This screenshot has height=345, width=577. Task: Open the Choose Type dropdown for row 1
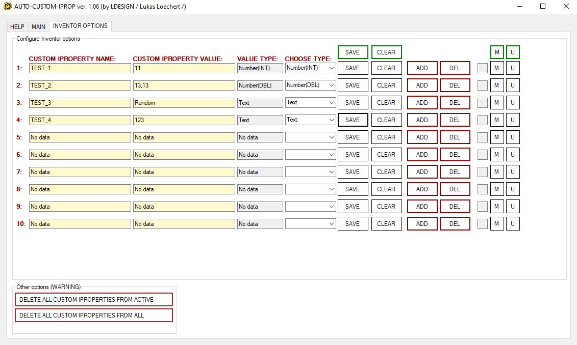[310, 68]
